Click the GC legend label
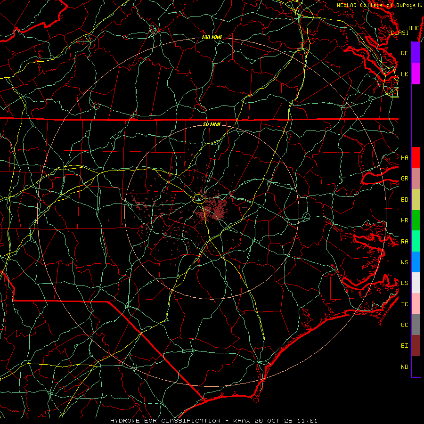This screenshot has width=424, height=424. (x=404, y=325)
